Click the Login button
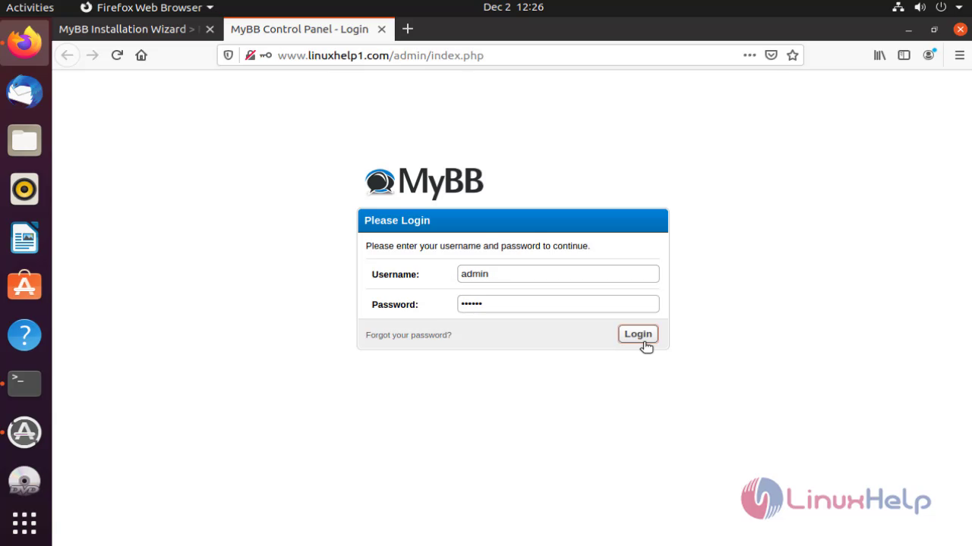 pos(638,334)
